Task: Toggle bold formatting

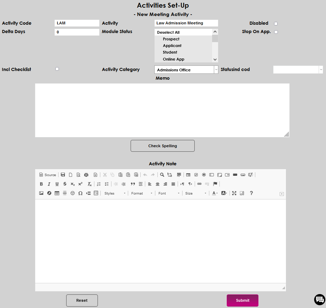Action: [x=41, y=184]
